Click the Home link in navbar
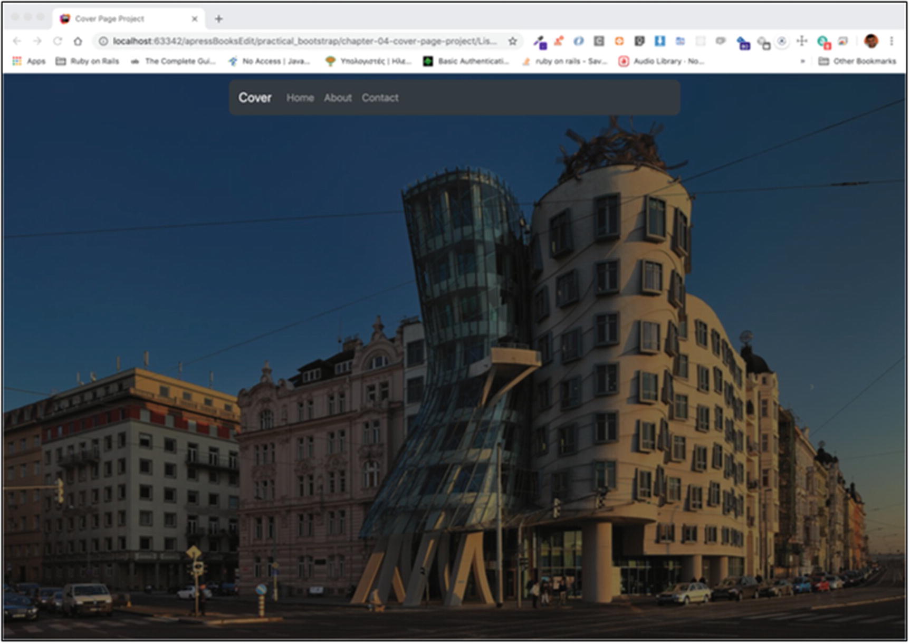This screenshot has height=644, width=910. (300, 98)
